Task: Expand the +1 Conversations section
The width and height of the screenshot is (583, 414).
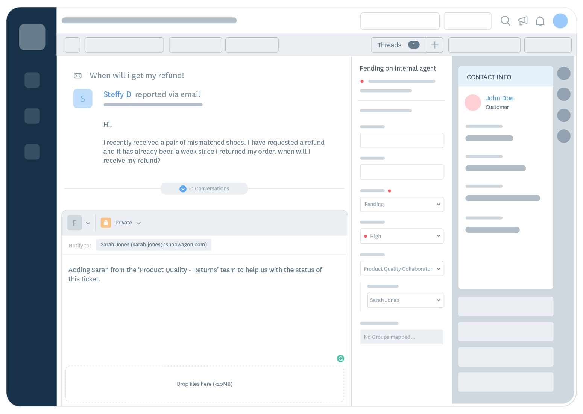Action: coord(204,188)
